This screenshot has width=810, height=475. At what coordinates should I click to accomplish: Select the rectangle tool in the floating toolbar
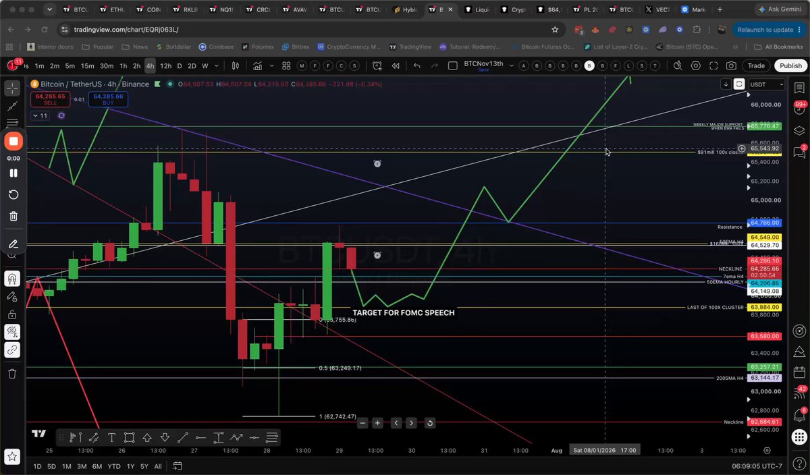(x=129, y=437)
